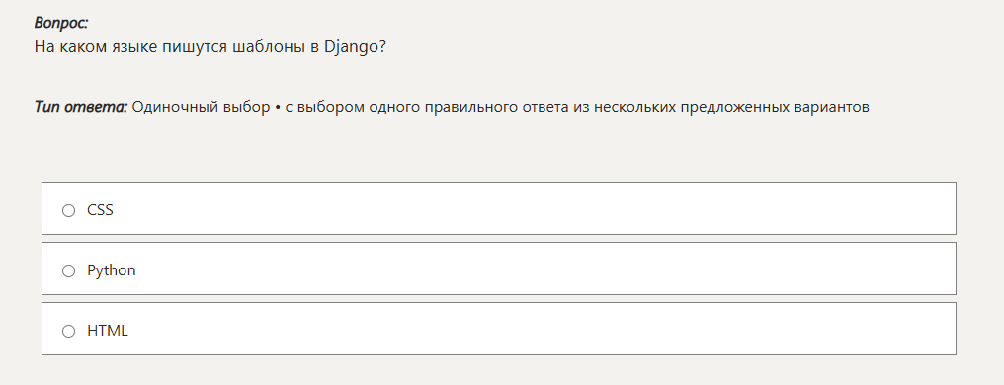The width and height of the screenshot is (1004, 385).
Task: Click the "Тип ответа:" label
Action: pos(81,107)
